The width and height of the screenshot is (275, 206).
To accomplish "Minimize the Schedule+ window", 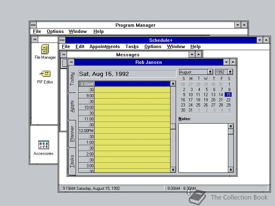I will [260, 40].
